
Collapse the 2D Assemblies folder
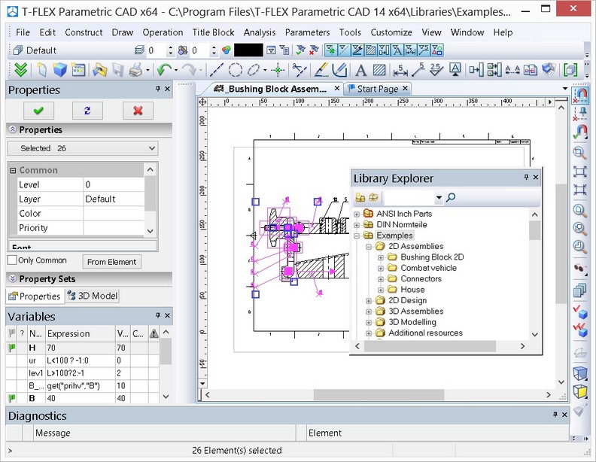click(x=368, y=247)
